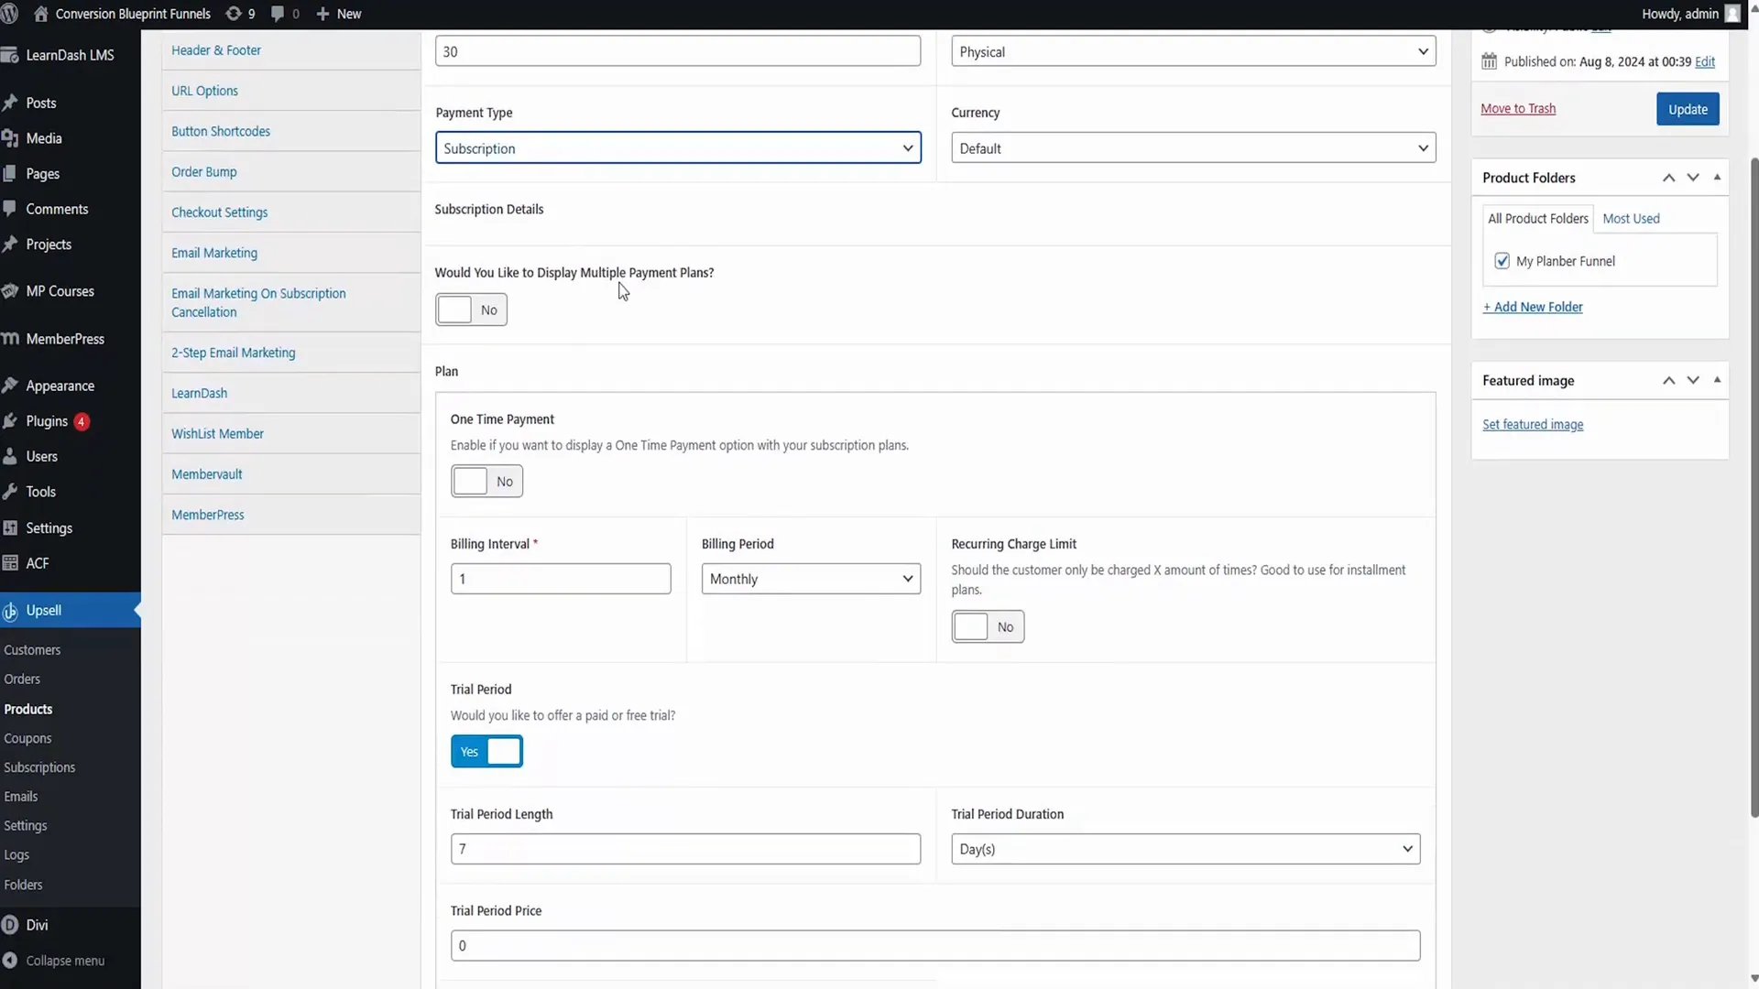This screenshot has height=989, width=1759.
Task: Toggle the Display Multiple Payment Plans switch
Action: click(x=471, y=310)
